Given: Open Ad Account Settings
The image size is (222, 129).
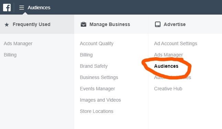Looking at the screenshot, I should point(176,43).
